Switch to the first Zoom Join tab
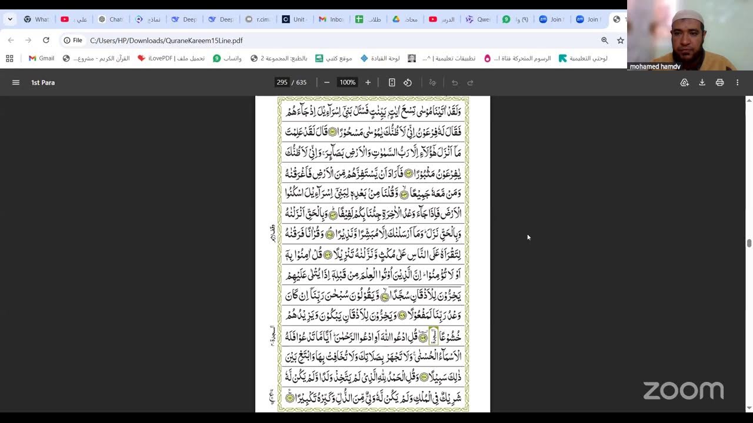 [x=552, y=19]
